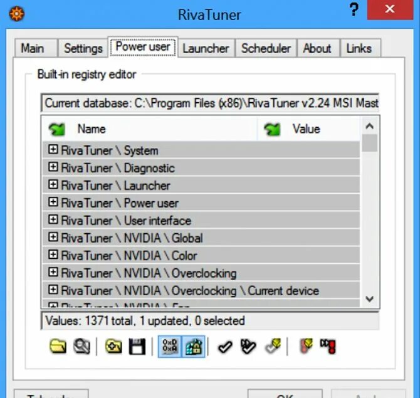
Task: Select the 'RivaTuner \ User interface' row text
Action: click(x=126, y=221)
